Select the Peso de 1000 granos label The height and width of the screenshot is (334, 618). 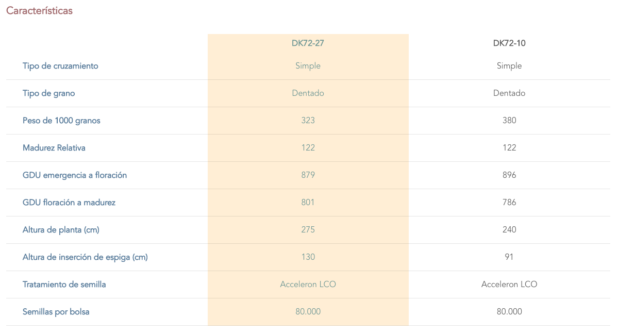point(61,121)
